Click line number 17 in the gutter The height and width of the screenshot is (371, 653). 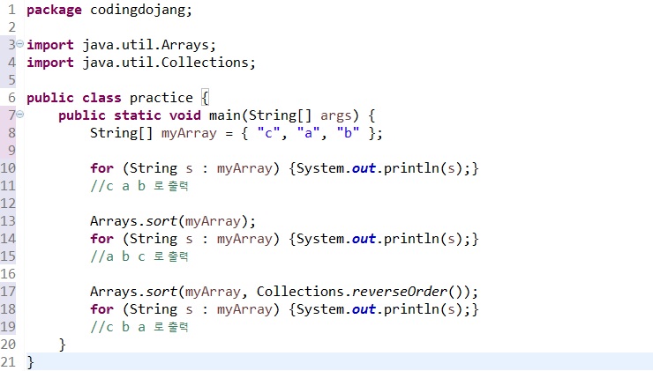click(x=8, y=292)
